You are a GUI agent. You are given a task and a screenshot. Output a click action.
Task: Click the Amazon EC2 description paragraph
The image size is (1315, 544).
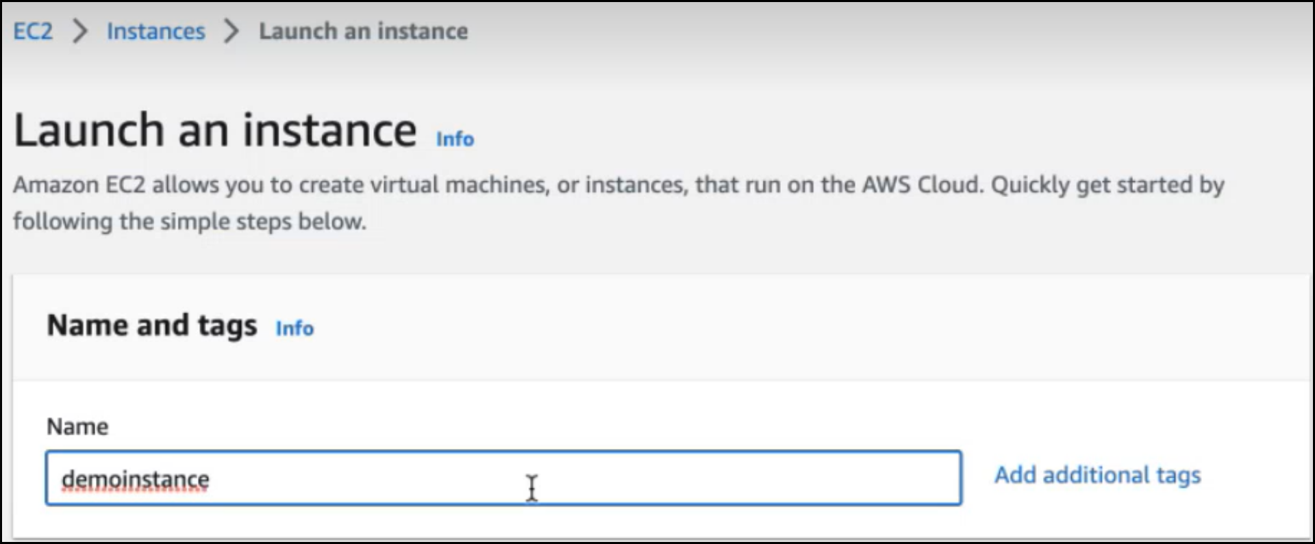(619, 203)
